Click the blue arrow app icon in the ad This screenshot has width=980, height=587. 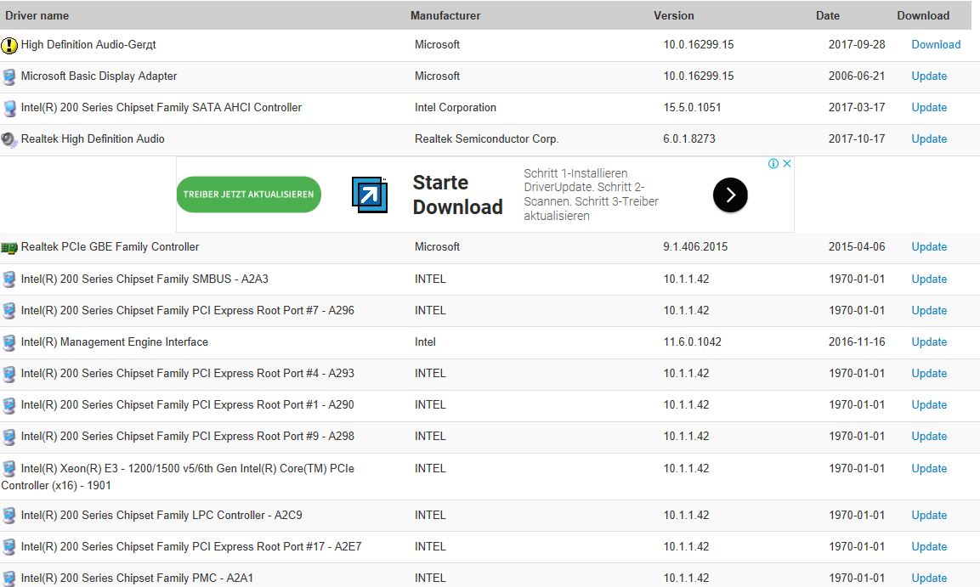pos(370,195)
